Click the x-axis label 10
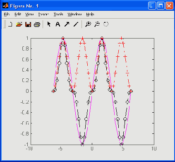The width and height of the screenshot is (175, 162). pos(154,149)
